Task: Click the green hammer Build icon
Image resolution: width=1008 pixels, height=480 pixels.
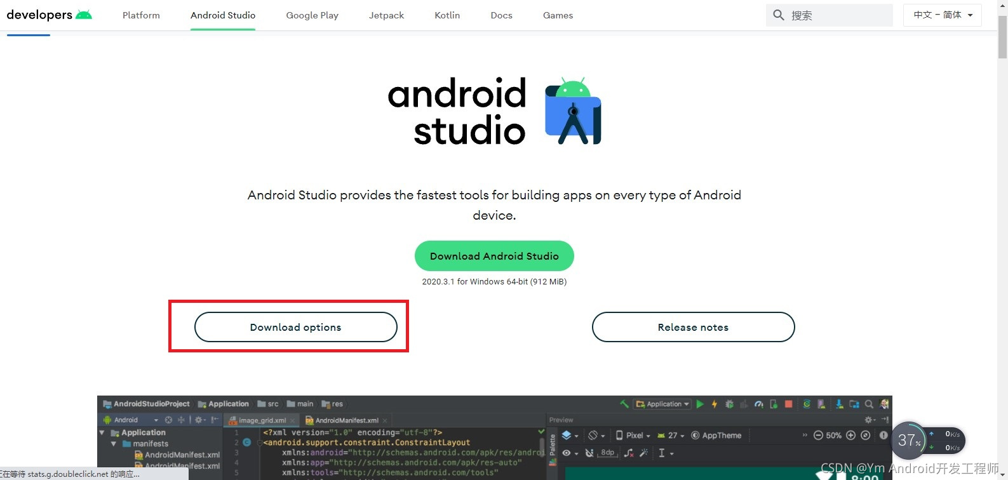Action: 624,404
